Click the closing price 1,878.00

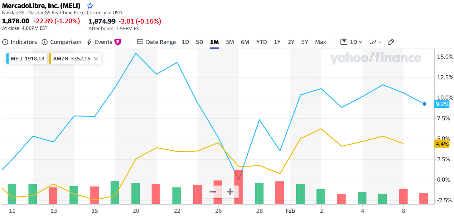[16, 21]
